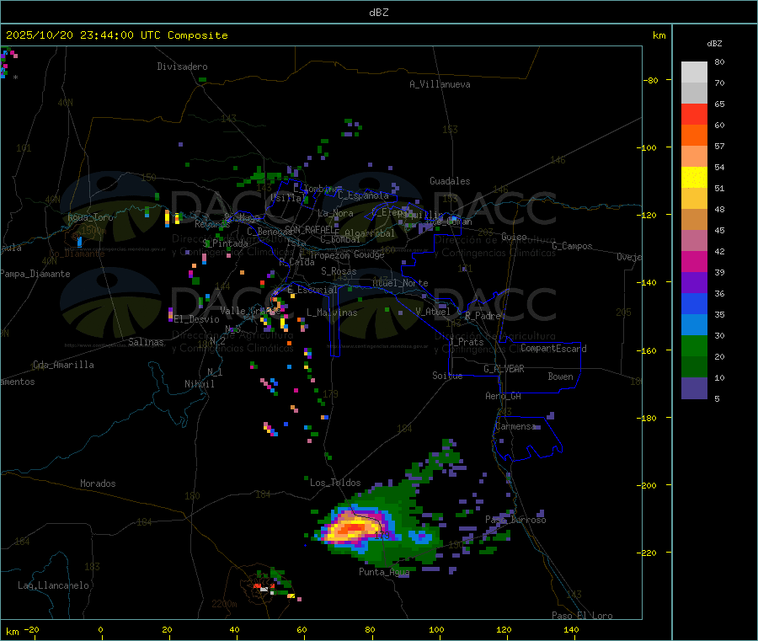Image resolution: width=758 pixels, height=641 pixels.
Task: Click the red 65-60 dBZ legend swatch
Action: coord(694,114)
